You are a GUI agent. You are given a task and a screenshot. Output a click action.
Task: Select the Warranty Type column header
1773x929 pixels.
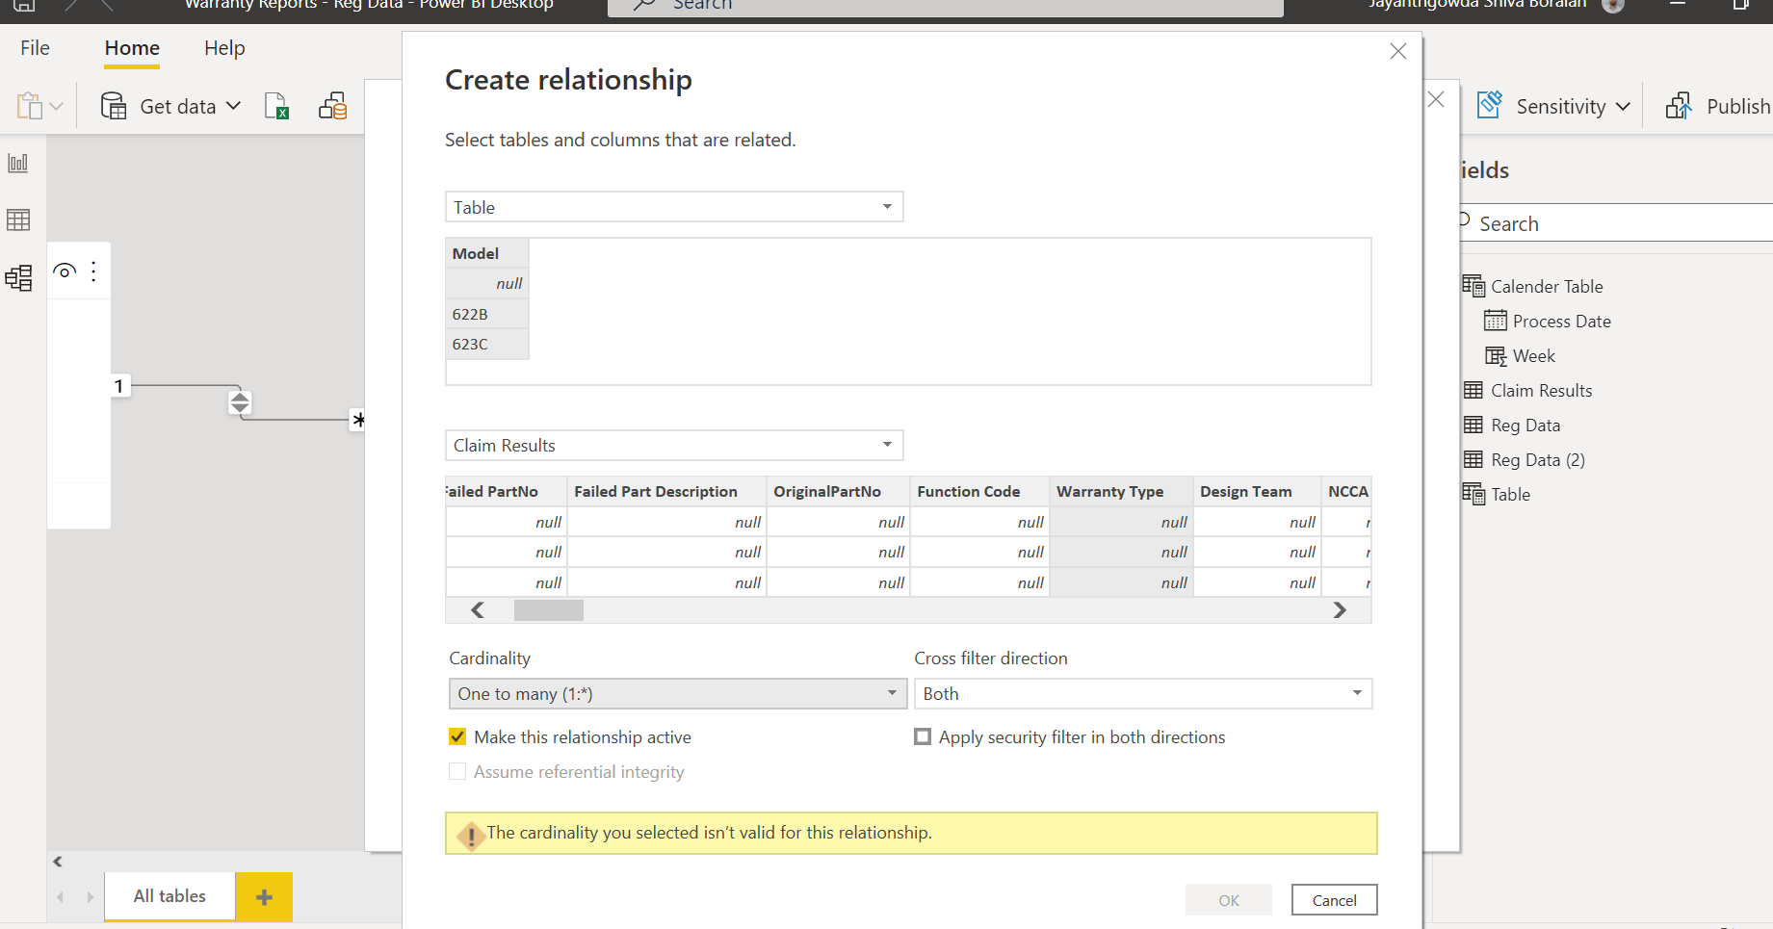coord(1121,491)
